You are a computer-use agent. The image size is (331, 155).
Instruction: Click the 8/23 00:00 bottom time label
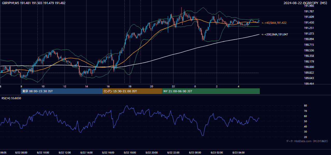click(x=195, y=152)
